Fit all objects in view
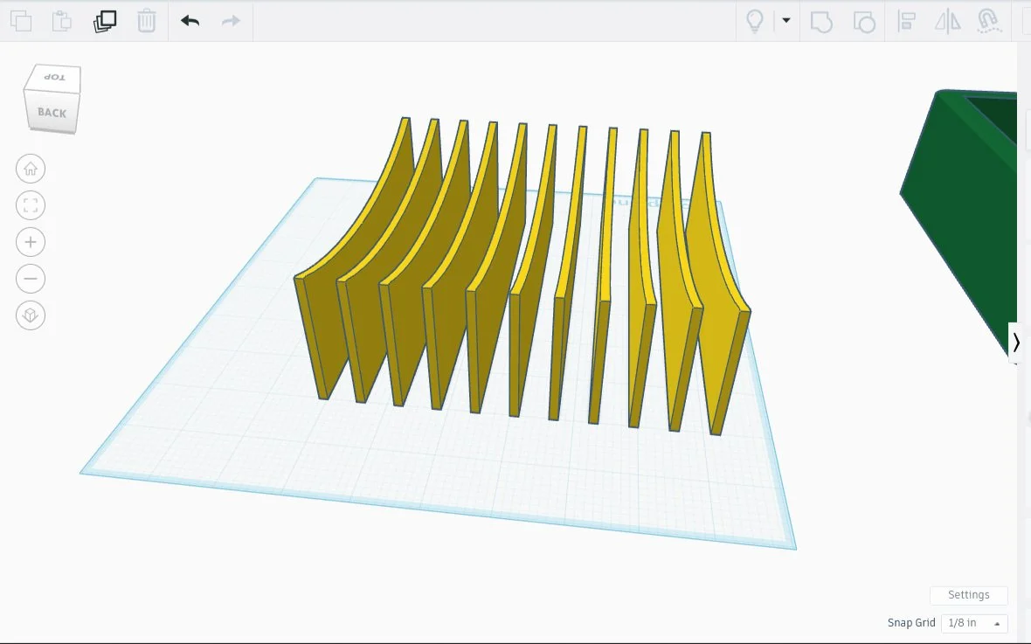 pyautogui.click(x=31, y=205)
